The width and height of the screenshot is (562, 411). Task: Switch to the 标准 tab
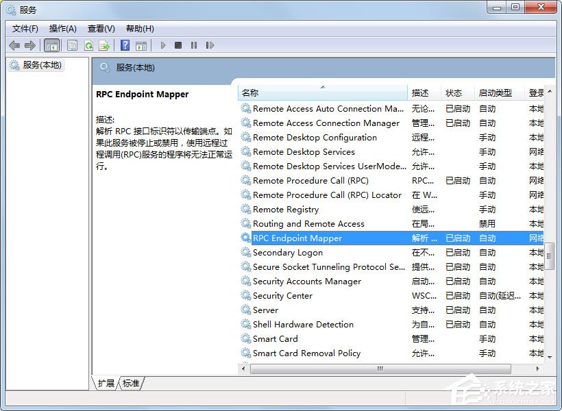131,384
